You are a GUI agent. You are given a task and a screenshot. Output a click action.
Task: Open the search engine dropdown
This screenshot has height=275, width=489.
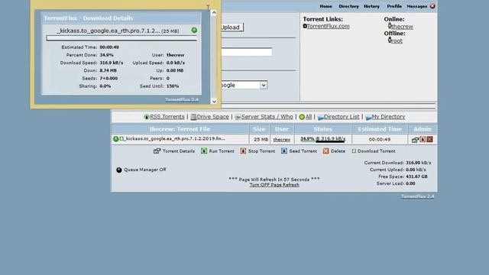(x=264, y=85)
